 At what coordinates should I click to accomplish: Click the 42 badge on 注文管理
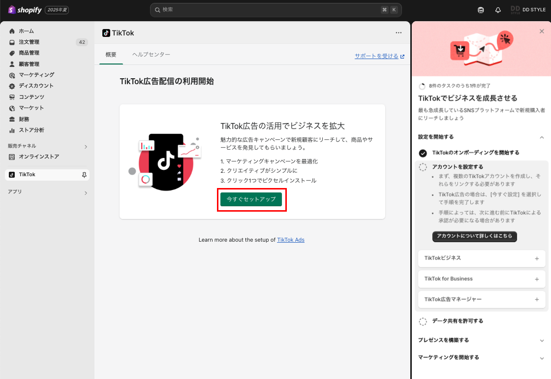click(x=82, y=42)
